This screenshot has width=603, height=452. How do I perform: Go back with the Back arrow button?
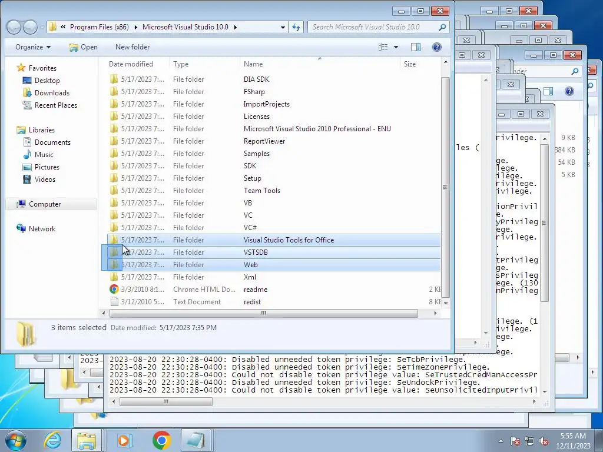pos(14,27)
